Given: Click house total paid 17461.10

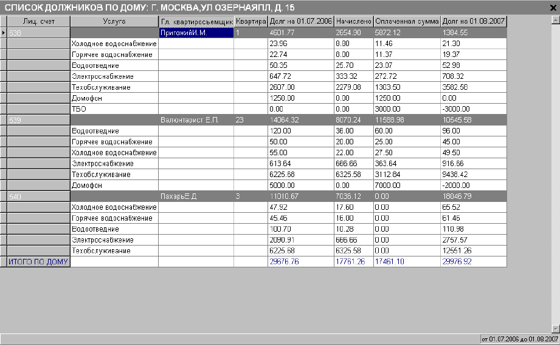Looking at the screenshot, I should coord(407,262).
